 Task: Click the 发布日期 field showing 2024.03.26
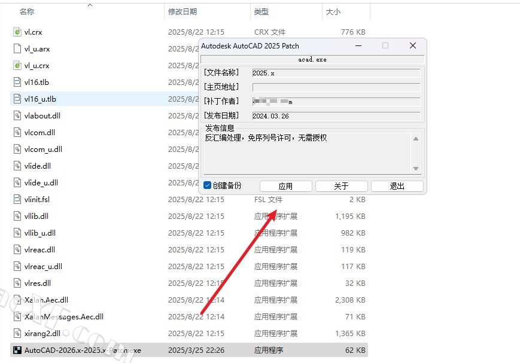[x=336, y=115]
